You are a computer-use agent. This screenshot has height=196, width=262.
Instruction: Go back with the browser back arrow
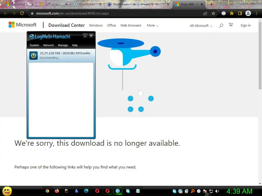click(6, 13)
